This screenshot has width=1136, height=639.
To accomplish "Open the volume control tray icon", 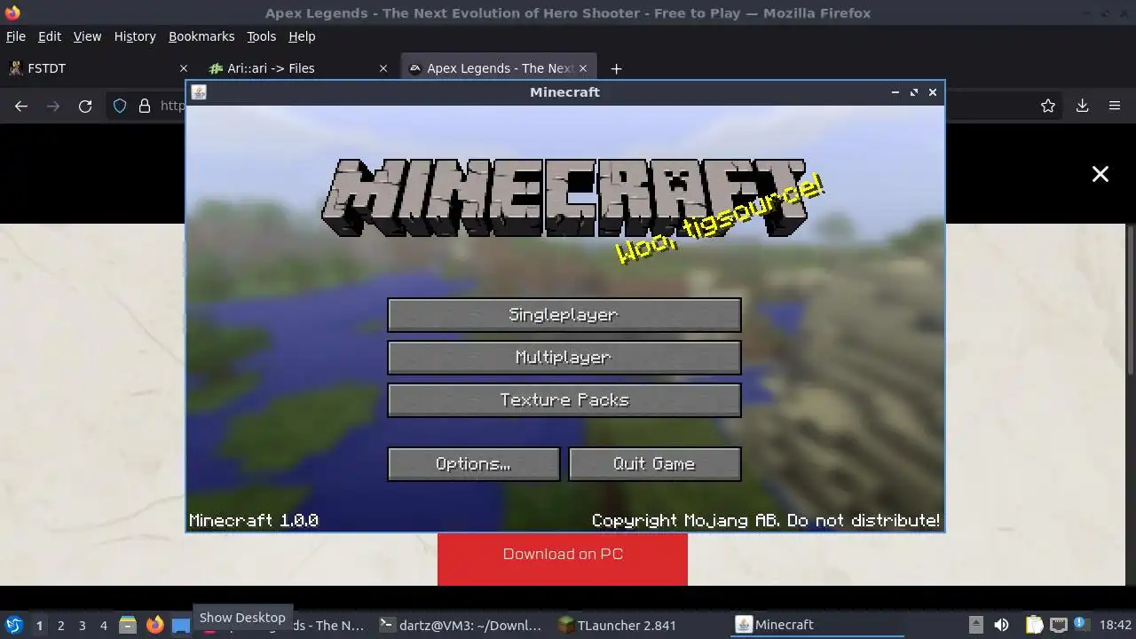I will tap(1001, 625).
